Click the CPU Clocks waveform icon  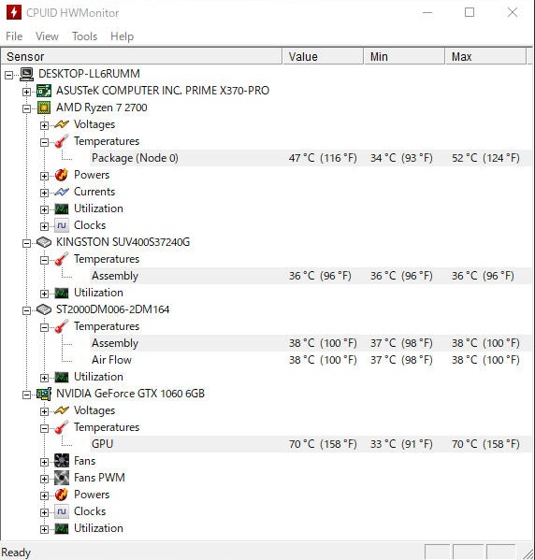pyautogui.click(x=62, y=225)
